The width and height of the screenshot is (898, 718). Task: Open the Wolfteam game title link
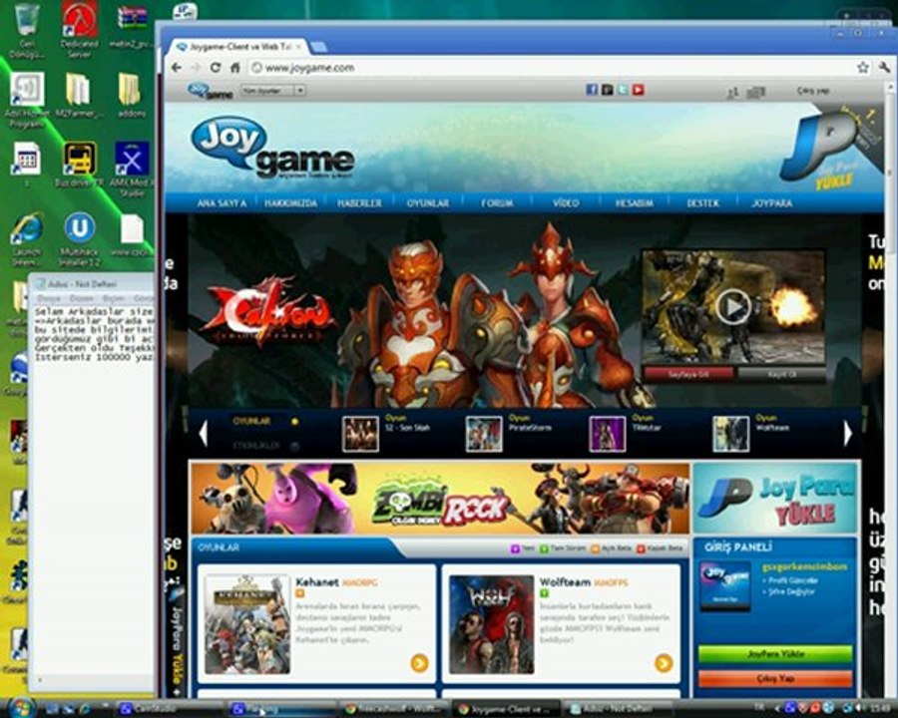point(565,582)
